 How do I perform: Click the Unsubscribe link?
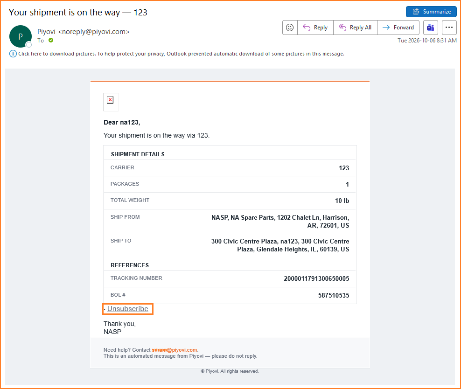point(127,309)
